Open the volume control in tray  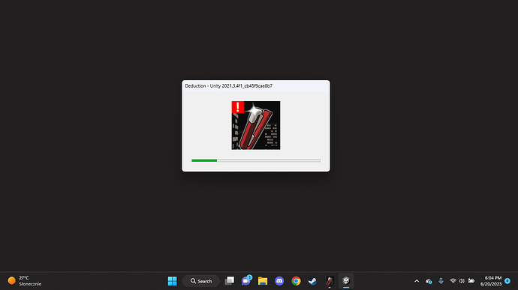pyautogui.click(x=462, y=281)
